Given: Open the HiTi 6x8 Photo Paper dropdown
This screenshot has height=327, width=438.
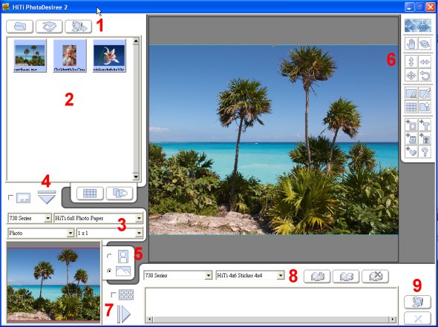Looking at the screenshot, I should pyautogui.click(x=139, y=218).
